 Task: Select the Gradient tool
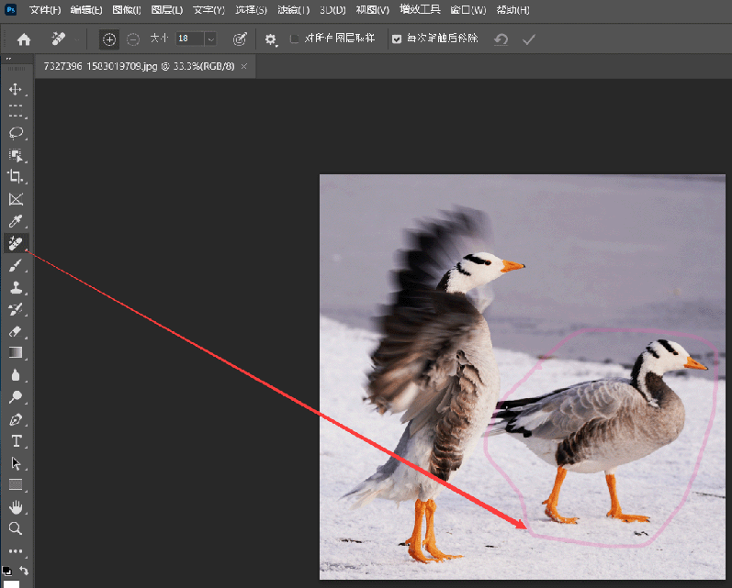click(x=16, y=353)
